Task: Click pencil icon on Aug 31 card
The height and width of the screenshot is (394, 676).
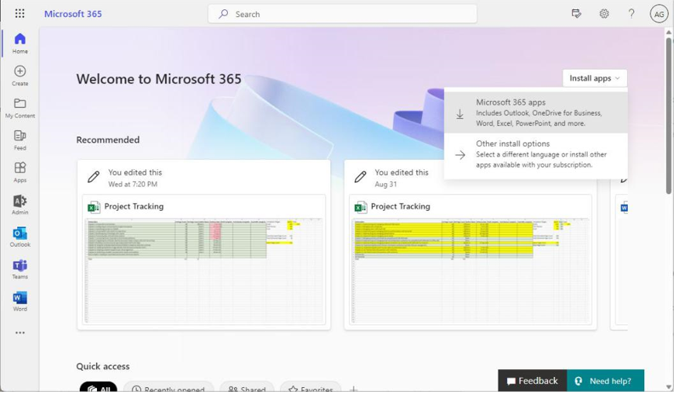Action: (360, 177)
